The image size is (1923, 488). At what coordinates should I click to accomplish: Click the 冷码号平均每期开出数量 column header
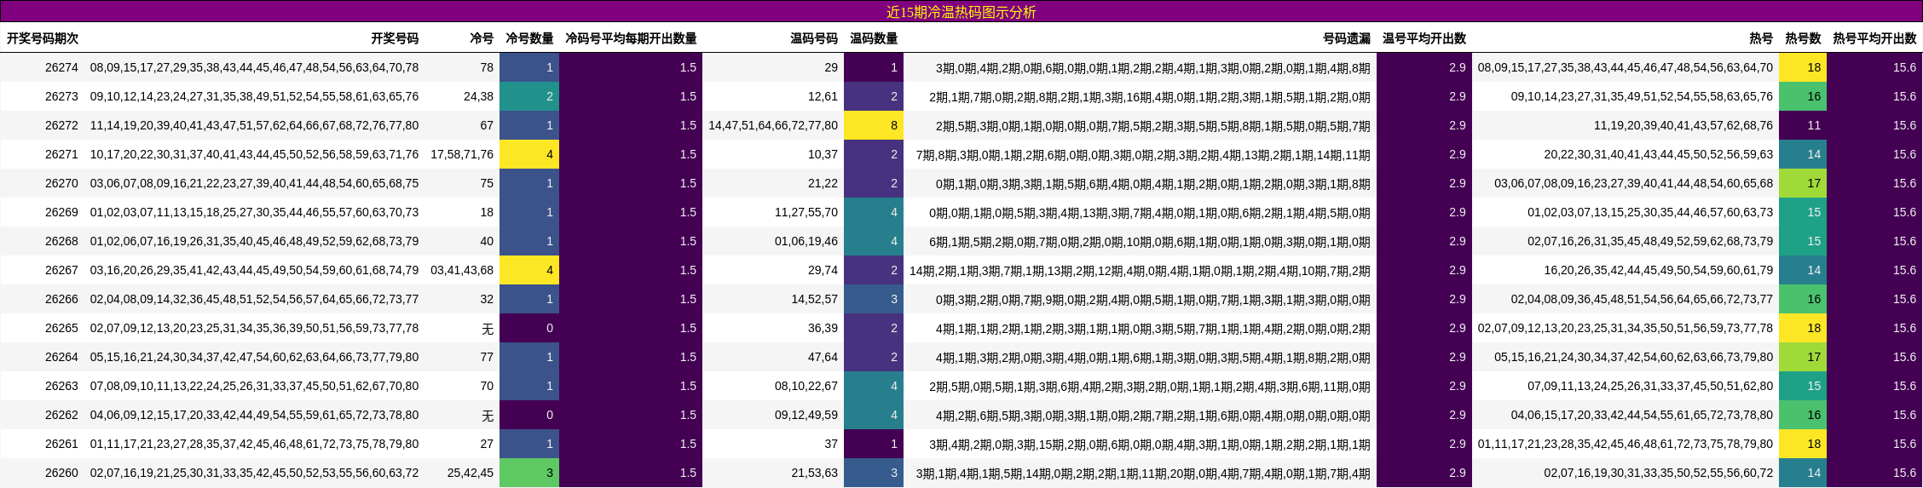pyautogui.click(x=631, y=38)
